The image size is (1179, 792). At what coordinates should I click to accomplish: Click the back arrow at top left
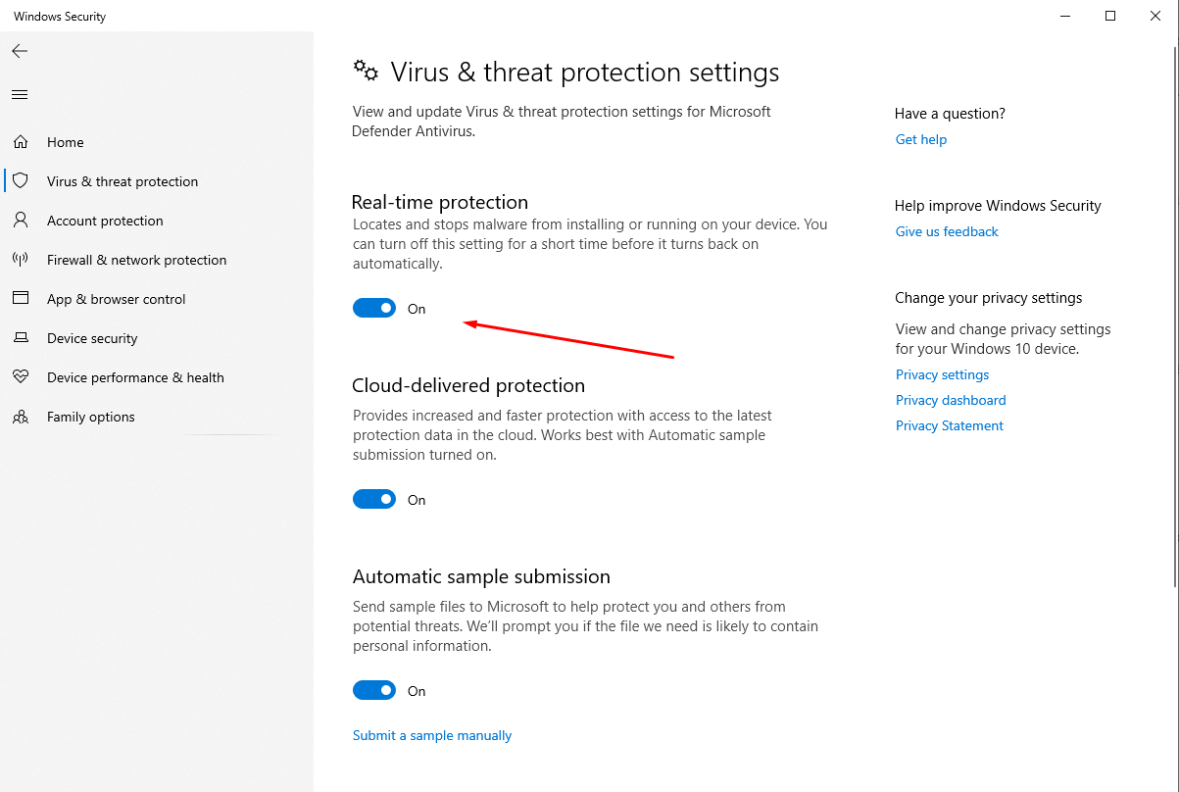tap(20, 51)
